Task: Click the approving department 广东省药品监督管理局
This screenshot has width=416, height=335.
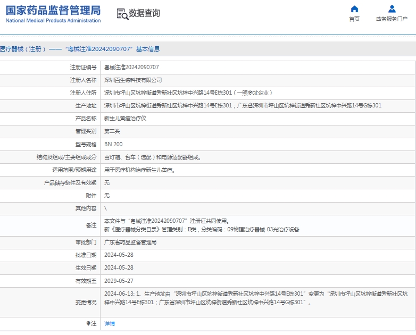Action: click(130, 242)
